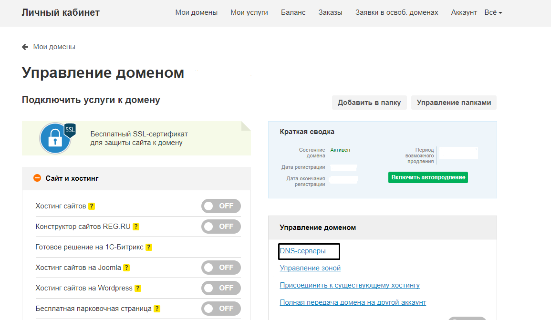Enable Бесплатная парковочная страница switch
The image size is (551, 320).
[221, 309]
